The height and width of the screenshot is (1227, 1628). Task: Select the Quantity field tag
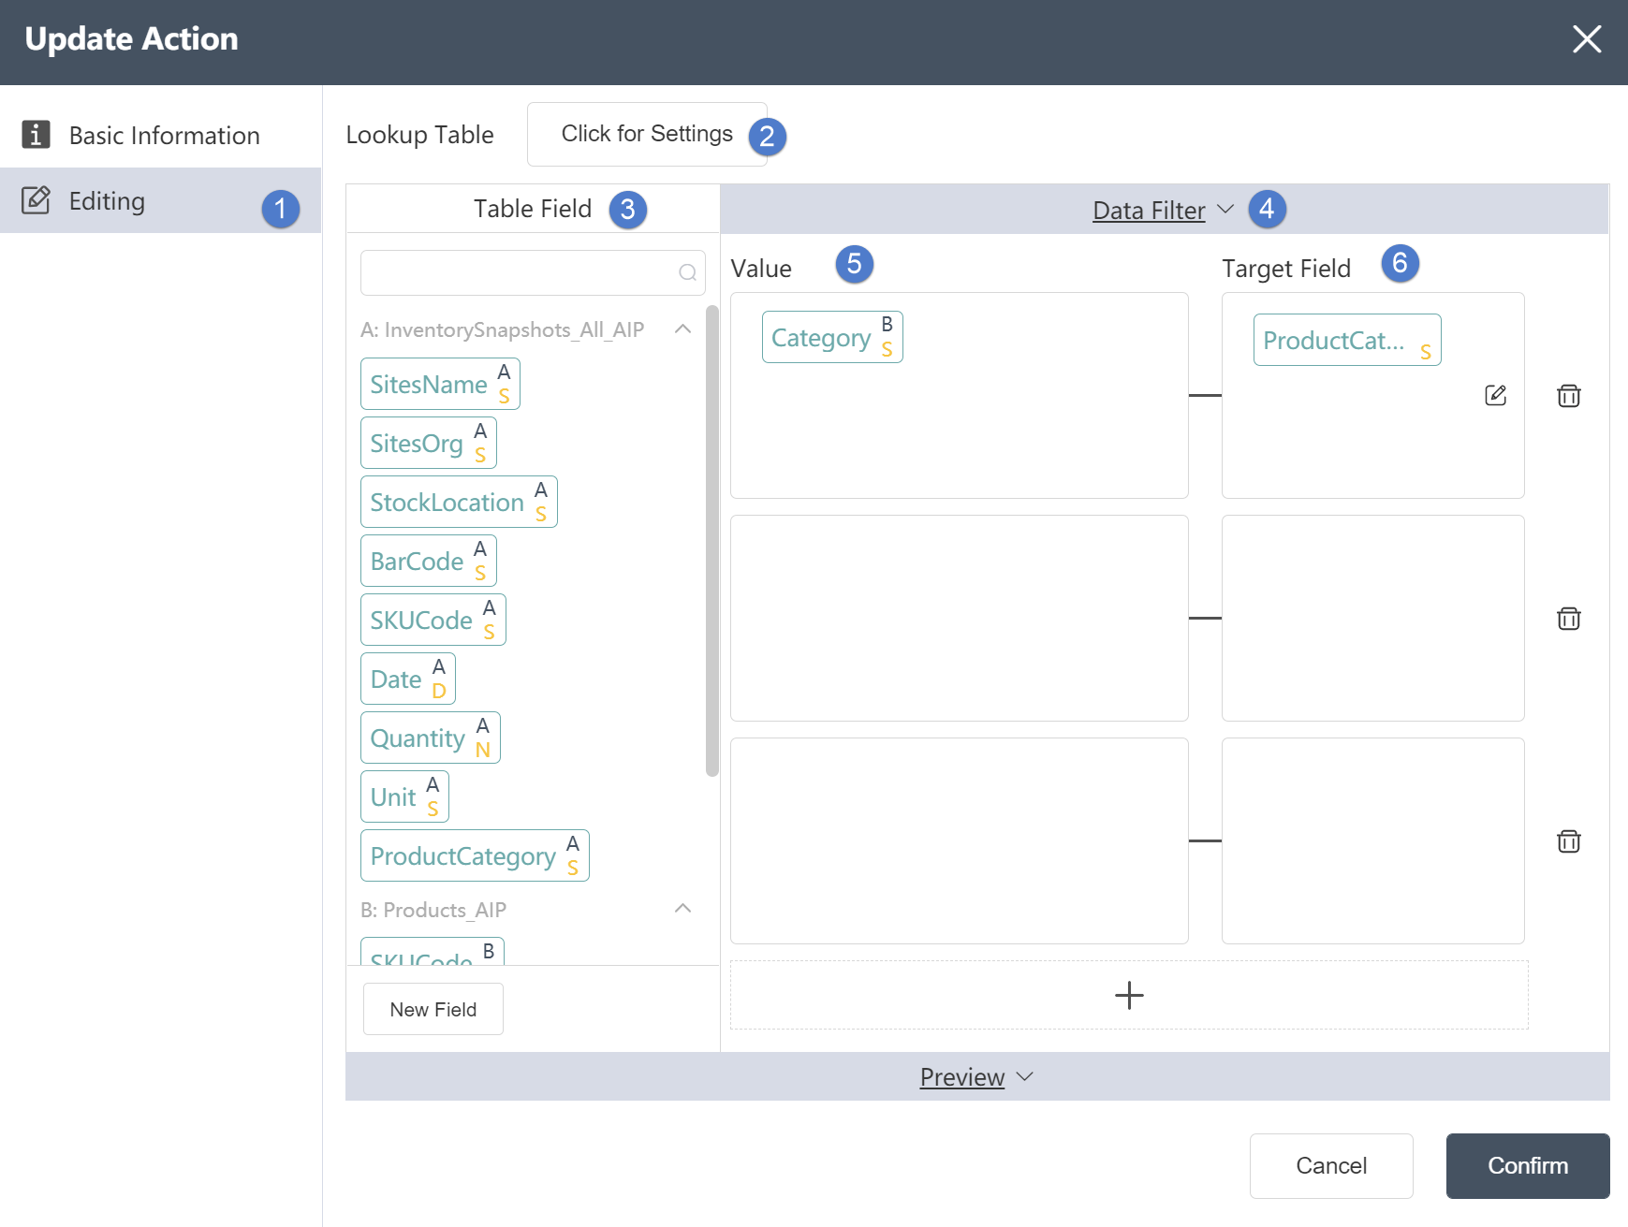(x=430, y=738)
